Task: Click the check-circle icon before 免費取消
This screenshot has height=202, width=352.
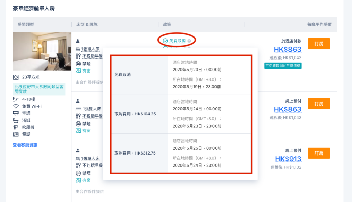Action: click(165, 41)
